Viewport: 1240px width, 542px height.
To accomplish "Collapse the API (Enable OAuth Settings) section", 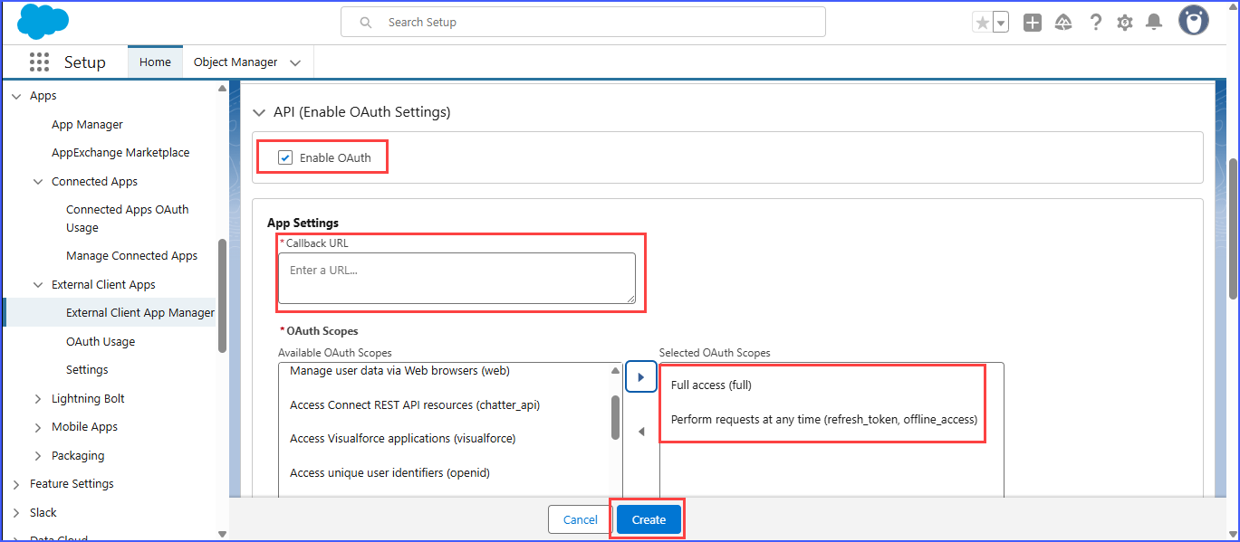I will coord(259,112).
